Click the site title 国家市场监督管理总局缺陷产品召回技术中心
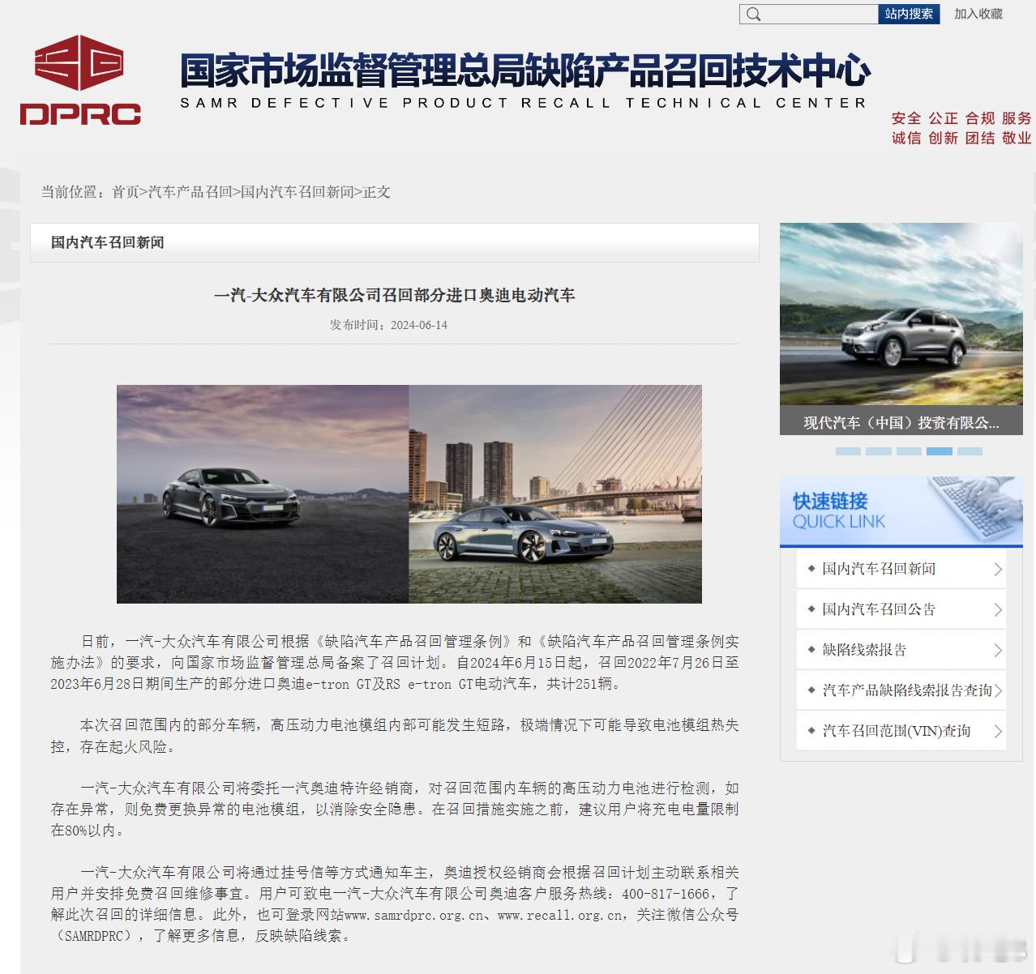 point(524,70)
